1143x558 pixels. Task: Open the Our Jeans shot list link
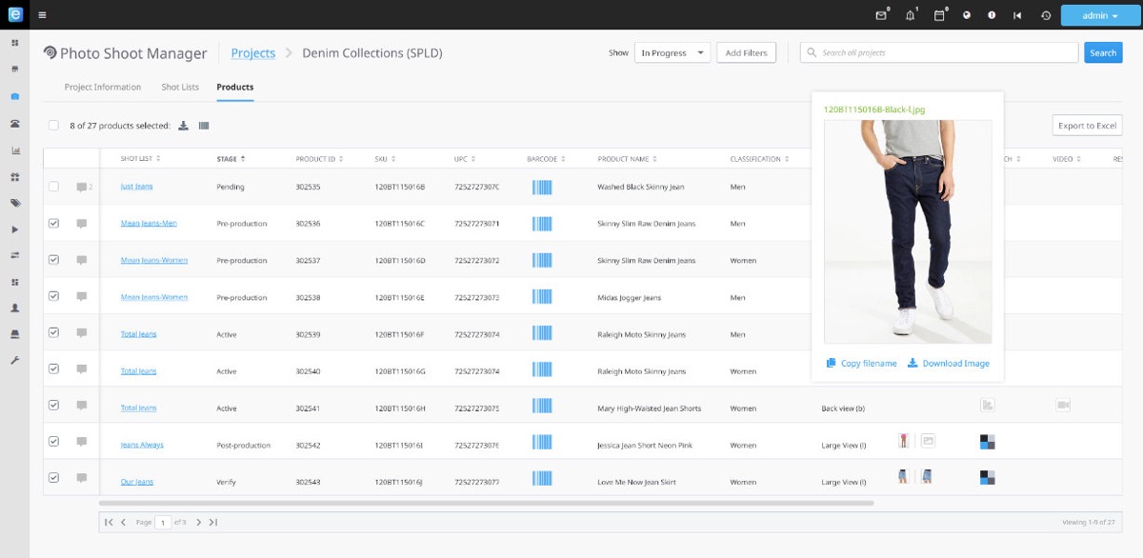(x=137, y=482)
